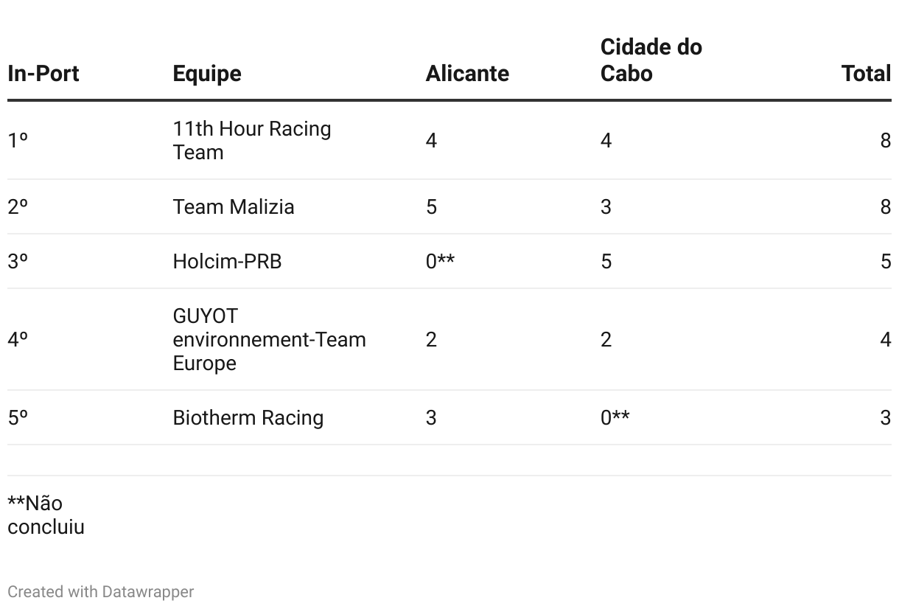Select the 4º ranking cell
This screenshot has width=899, height=609.
18,339
